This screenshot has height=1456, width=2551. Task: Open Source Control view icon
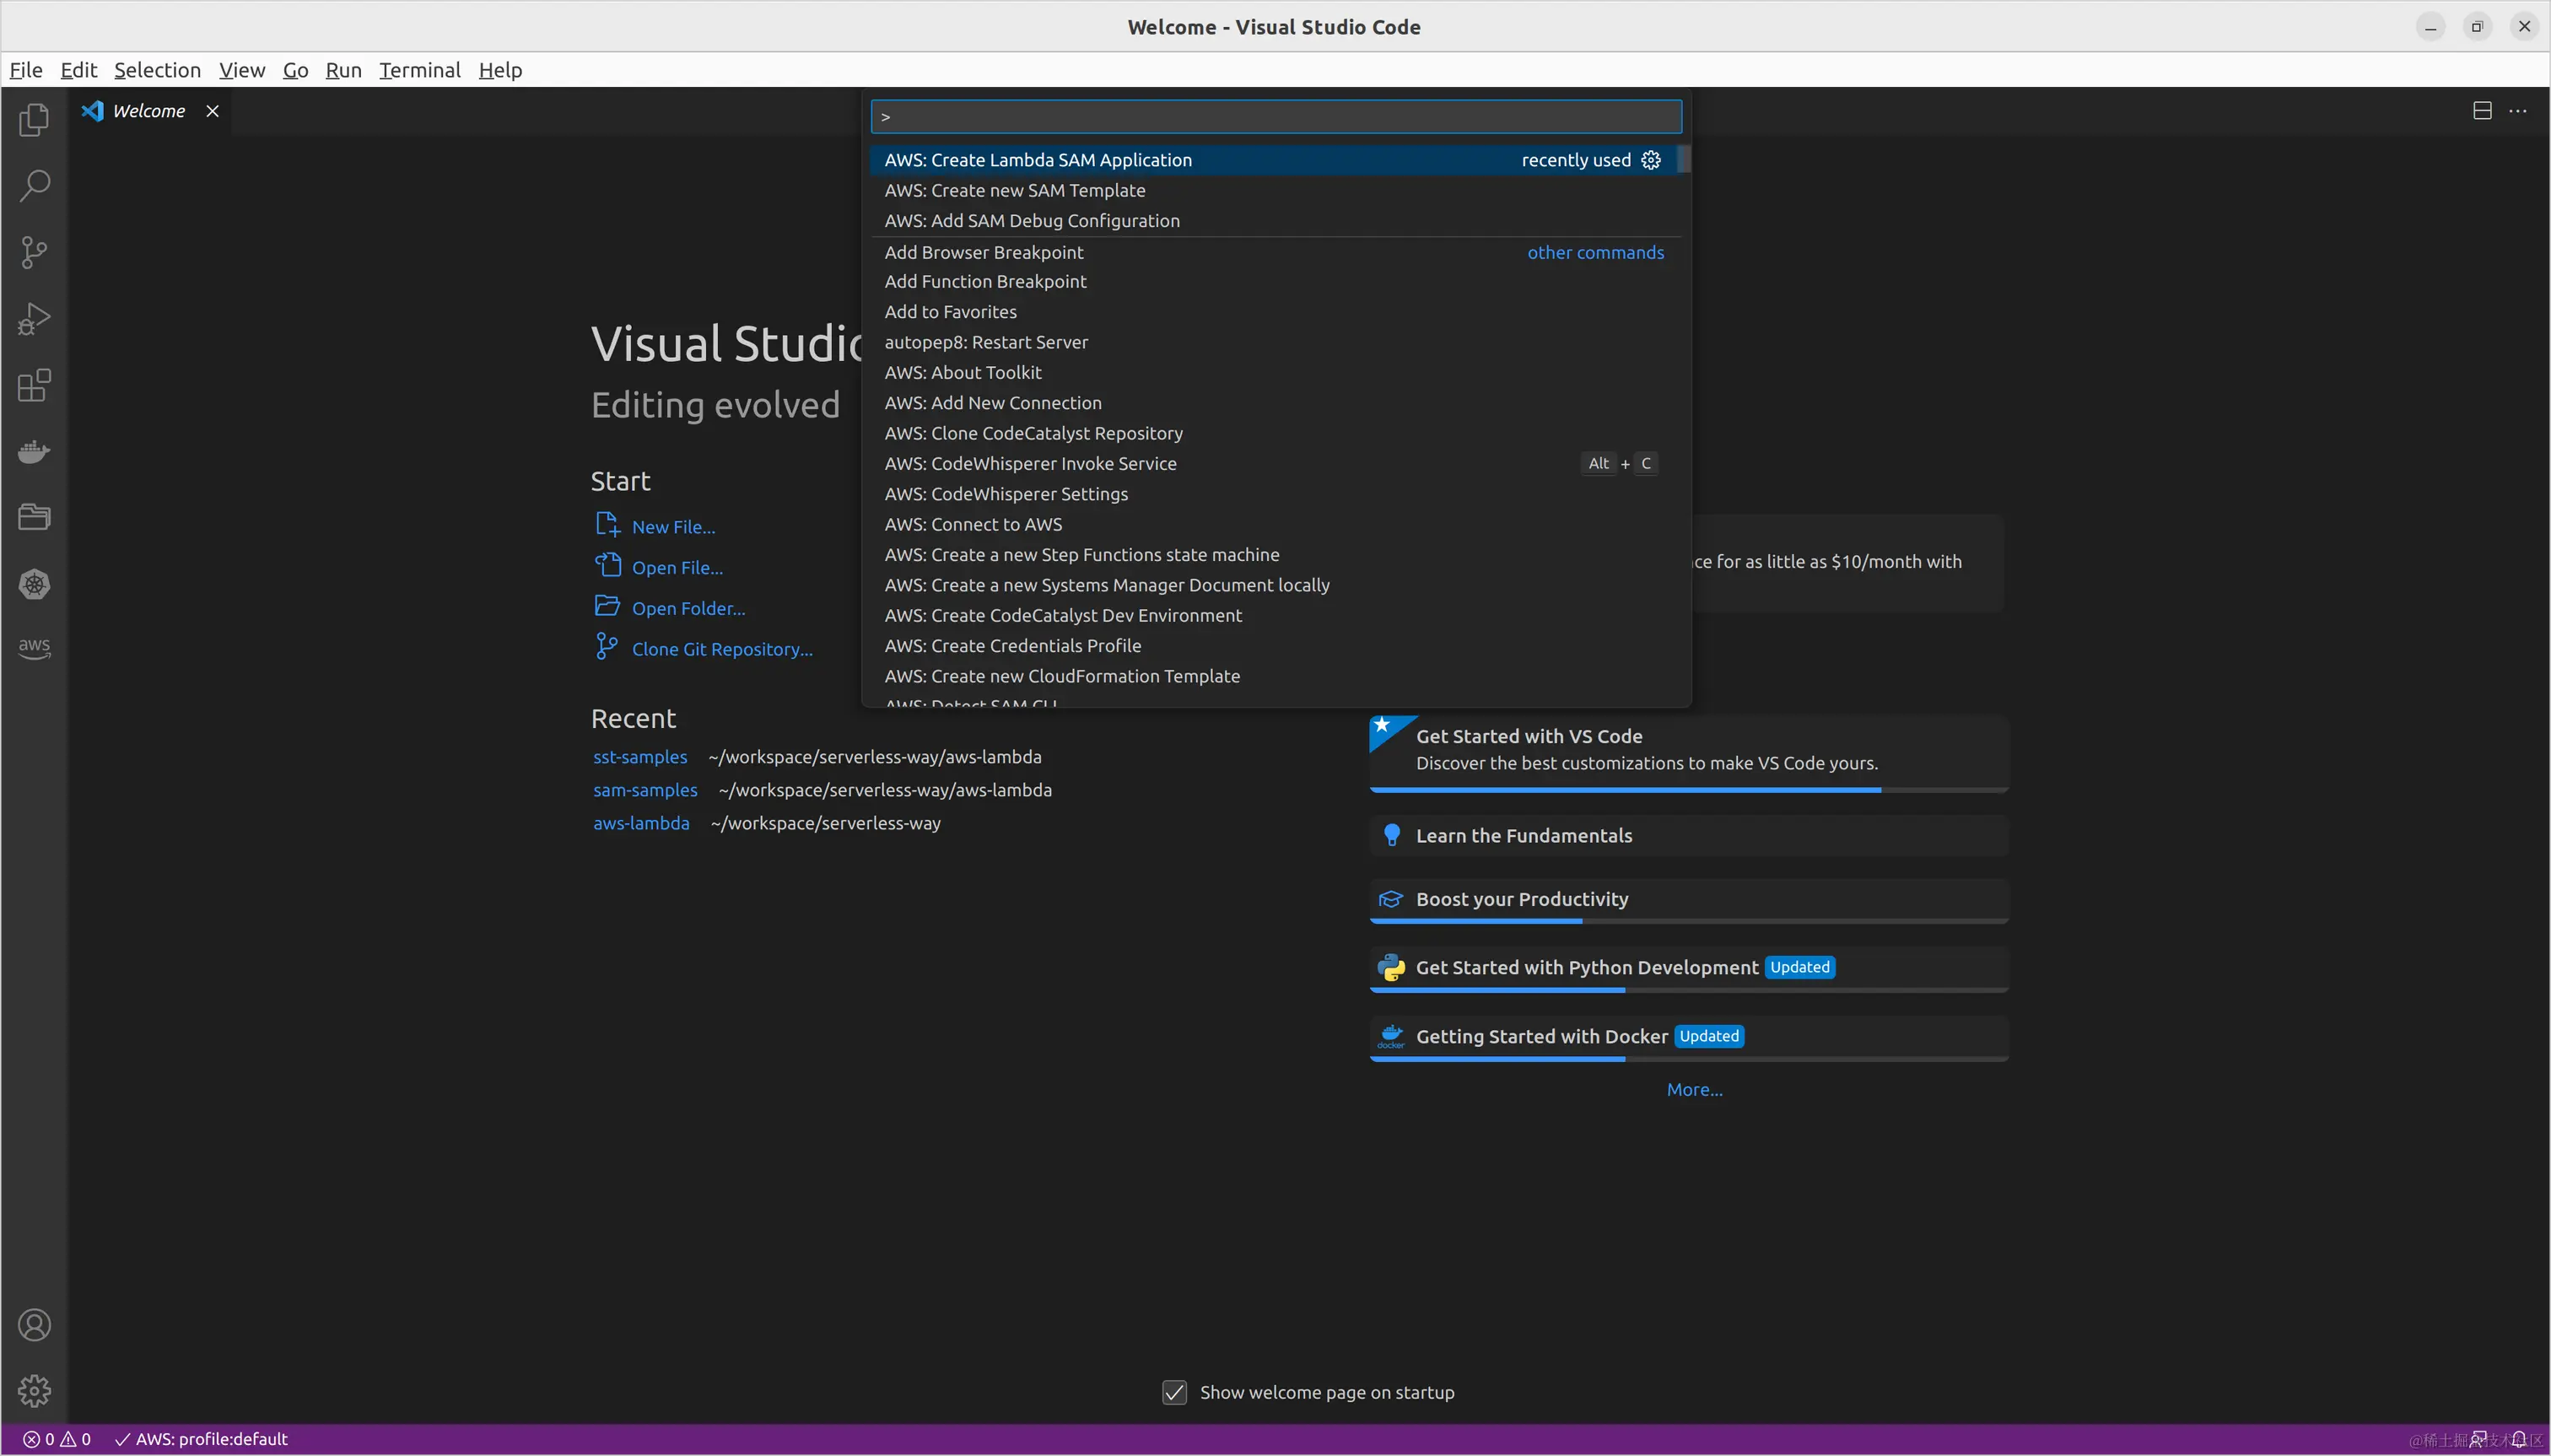click(x=34, y=252)
